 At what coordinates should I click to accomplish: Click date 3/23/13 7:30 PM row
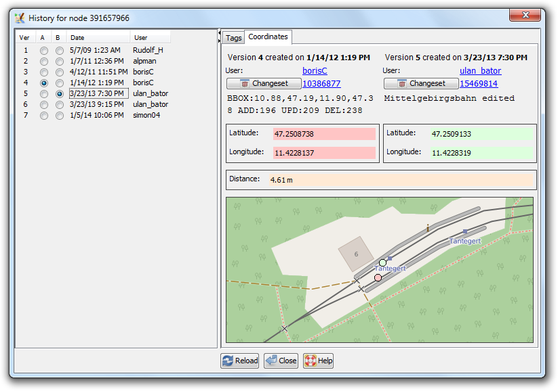point(98,94)
